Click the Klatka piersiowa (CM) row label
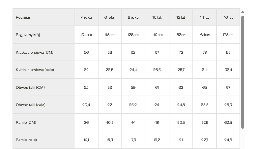 pos(34,52)
